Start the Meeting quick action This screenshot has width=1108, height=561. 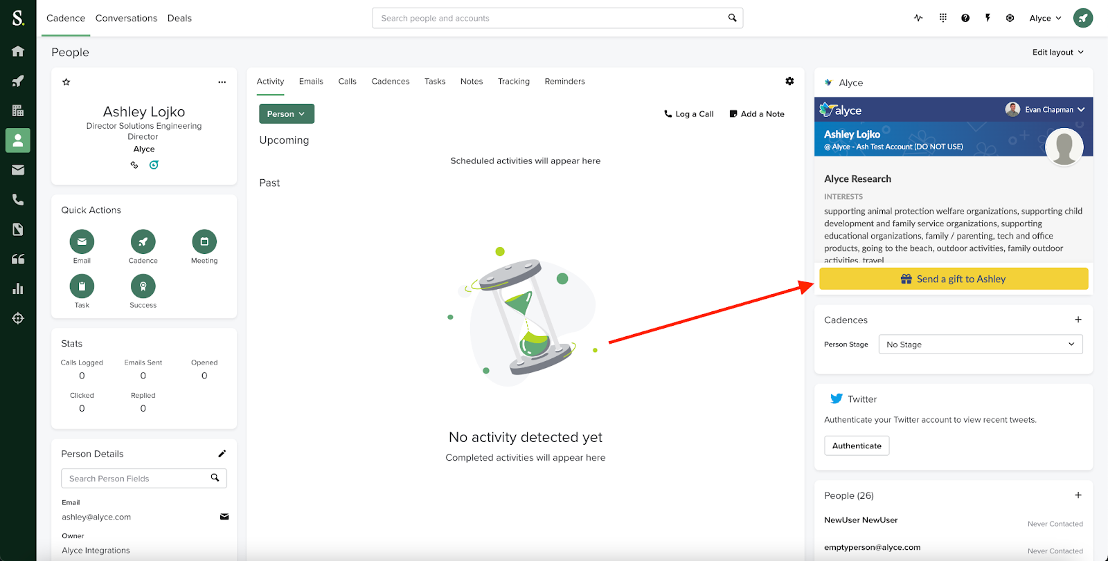(x=204, y=241)
